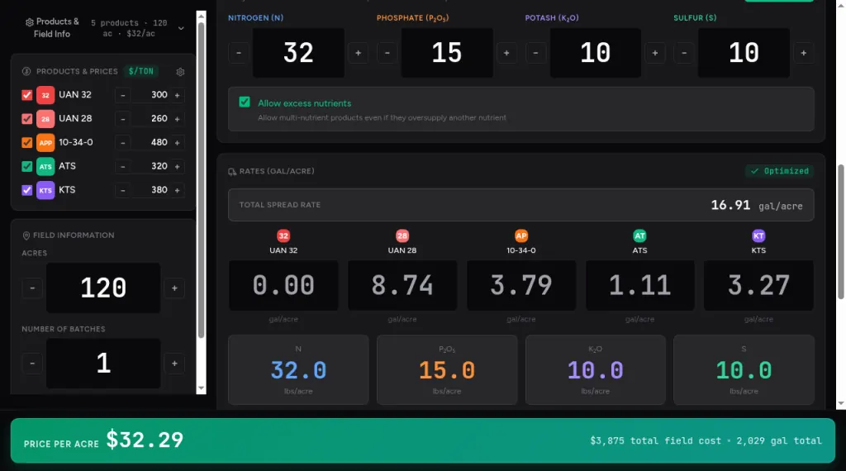Uncheck the UAN 32 product checkbox
The width and height of the screenshot is (846, 471).
point(27,95)
